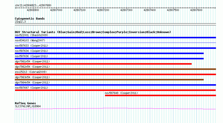Click ruler position 42807100
The image size is (223, 123).
[79, 10]
